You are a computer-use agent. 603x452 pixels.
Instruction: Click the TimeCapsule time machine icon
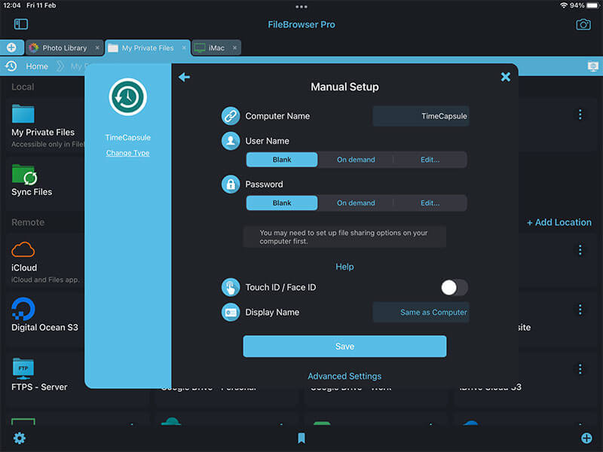click(x=127, y=97)
